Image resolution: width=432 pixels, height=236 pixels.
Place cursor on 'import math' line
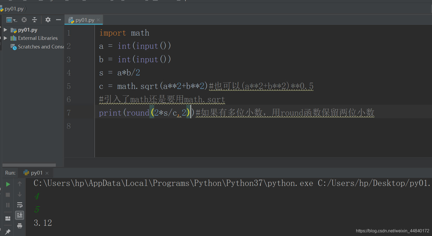click(x=124, y=33)
